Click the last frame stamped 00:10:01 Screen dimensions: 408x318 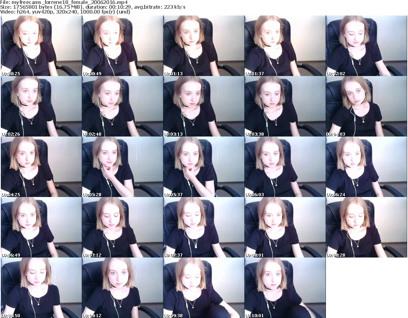click(x=284, y=288)
